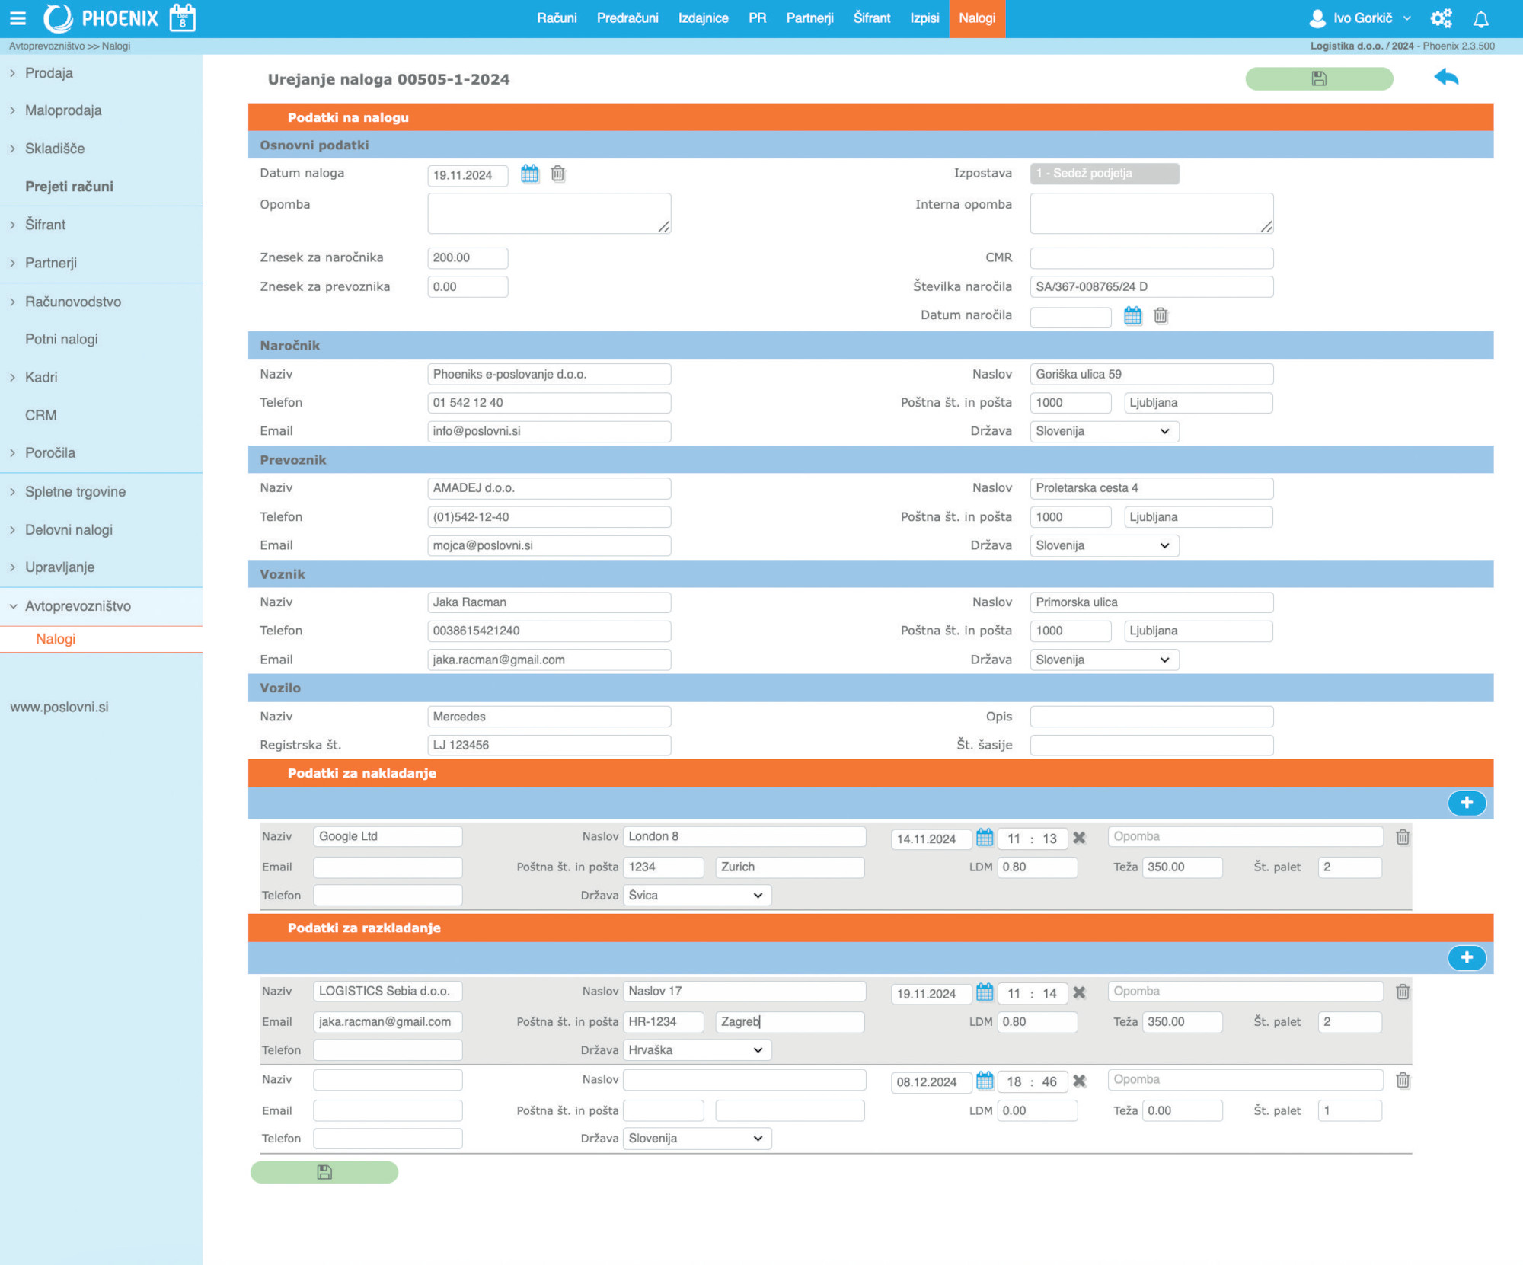
Task: Collapse the Avtoprevozništvo sidebar section
Action: click(77, 606)
